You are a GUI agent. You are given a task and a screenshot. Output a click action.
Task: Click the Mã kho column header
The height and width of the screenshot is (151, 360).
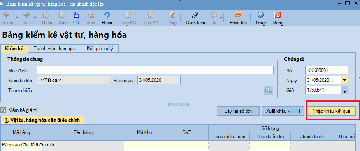[145, 132]
